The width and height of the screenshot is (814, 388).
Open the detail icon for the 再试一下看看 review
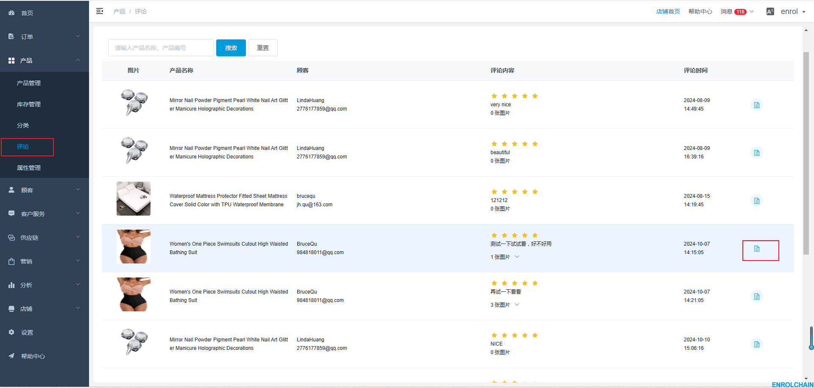point(757,296)
